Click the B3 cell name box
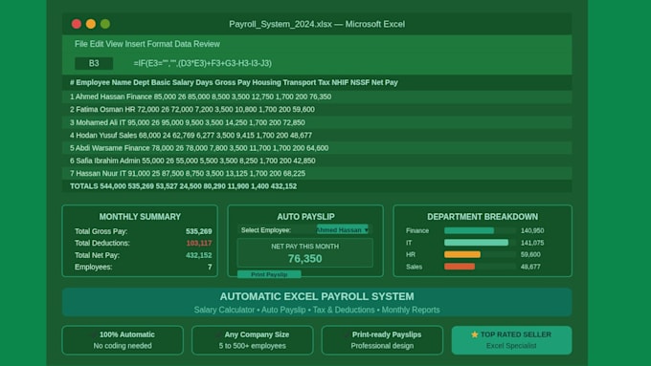 click(94, 63)
